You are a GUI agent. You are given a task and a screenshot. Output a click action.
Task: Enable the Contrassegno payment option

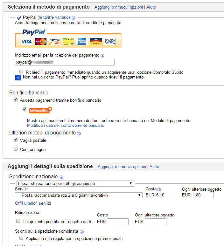pyautogui.click(x=16, y=149)
